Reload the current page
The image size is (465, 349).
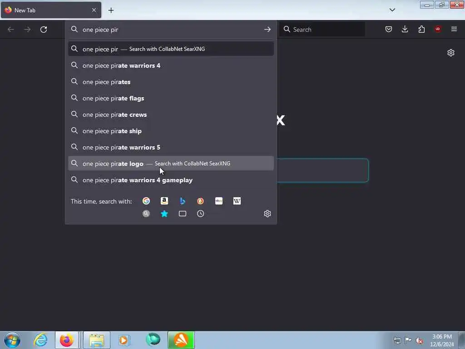[x=44, y=30]
